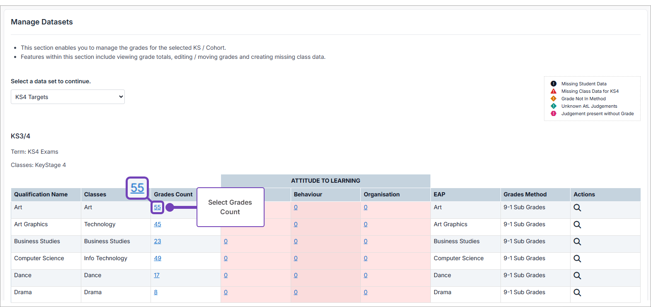Click the magnifier icon in the Art row

[x=577, y=208]
